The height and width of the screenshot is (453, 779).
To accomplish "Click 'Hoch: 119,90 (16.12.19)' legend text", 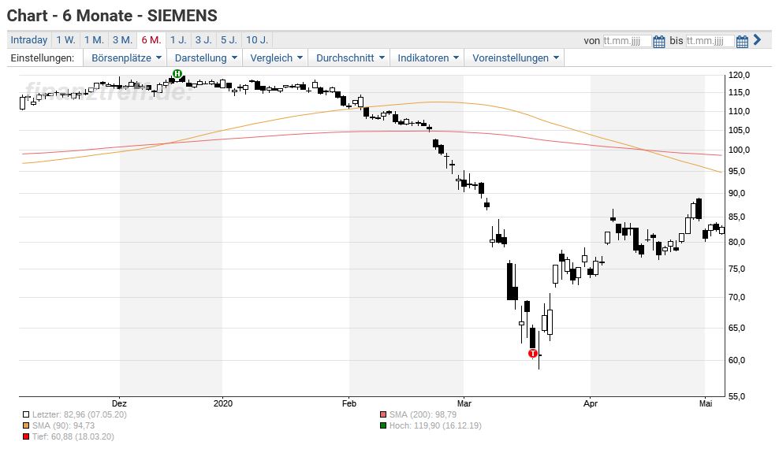I will tap(435, 425).
